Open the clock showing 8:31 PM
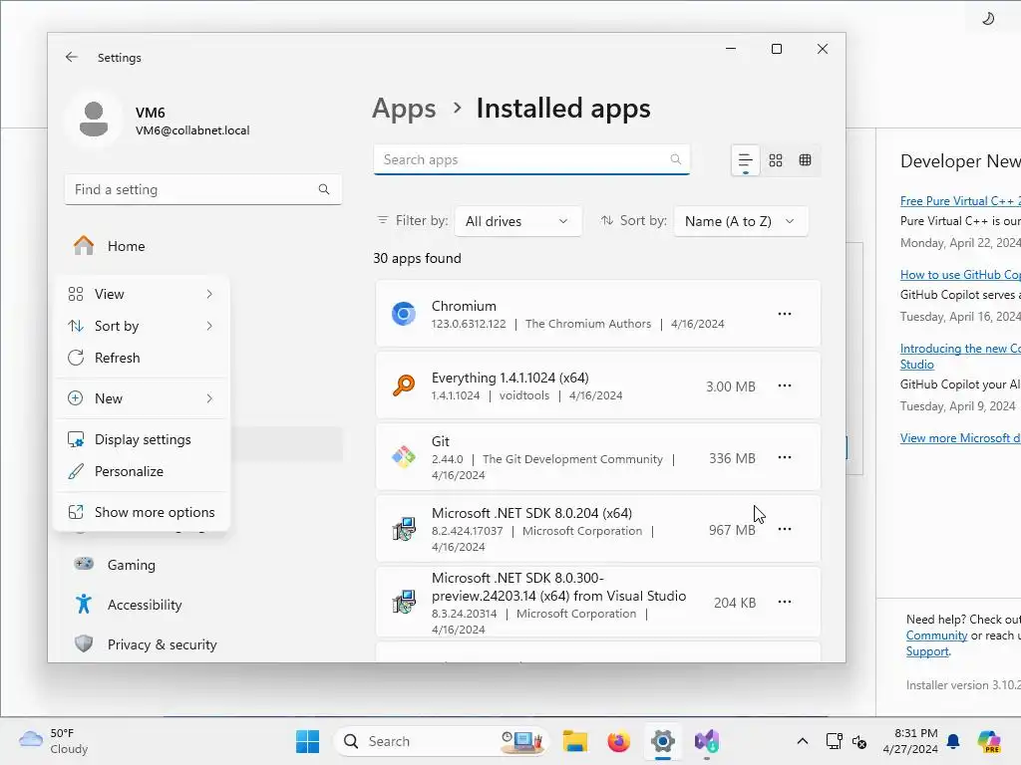1021x765 pixels. point(910,741)
